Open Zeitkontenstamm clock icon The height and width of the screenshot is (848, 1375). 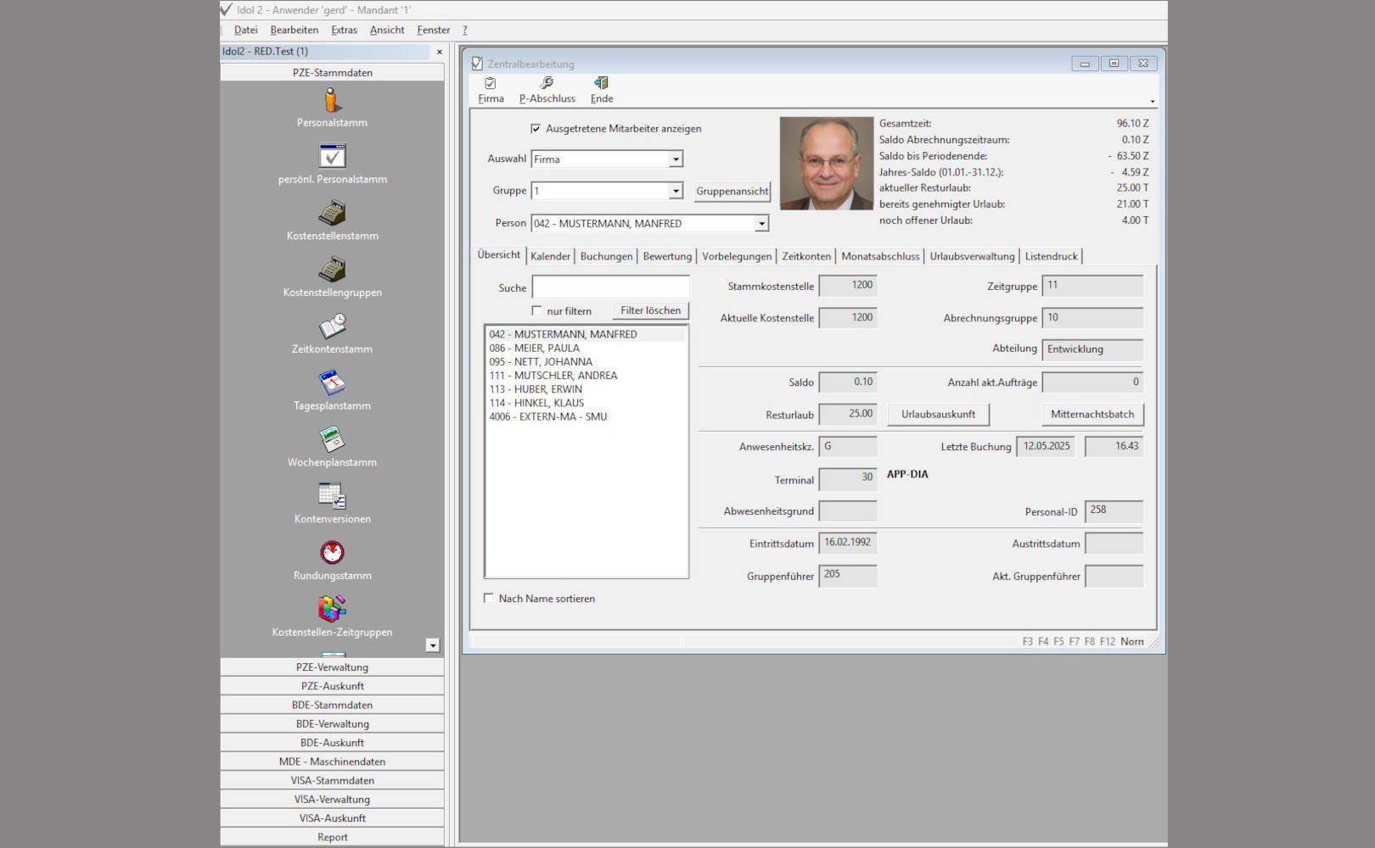click(332, 326)
